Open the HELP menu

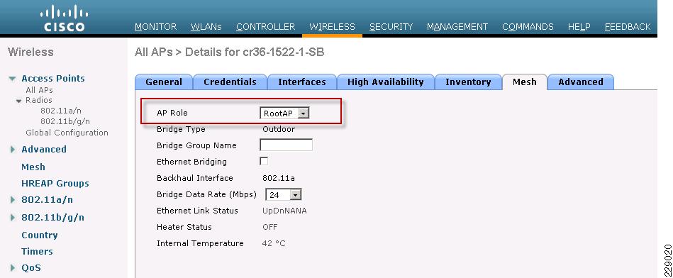point(579,27)
